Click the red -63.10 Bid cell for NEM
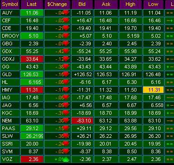Viewport: 174px width, 165px height. click(x=82, y=121)
